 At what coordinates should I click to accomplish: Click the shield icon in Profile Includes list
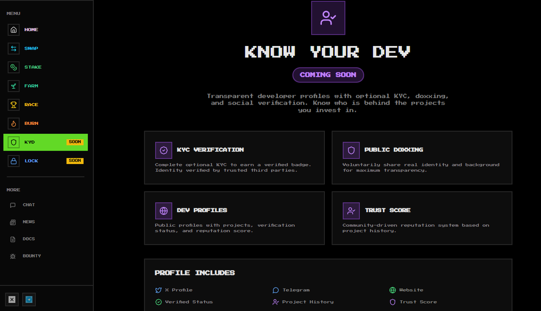[x=393, y=302]
